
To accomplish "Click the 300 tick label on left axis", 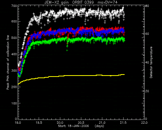I will coord(14,71).
